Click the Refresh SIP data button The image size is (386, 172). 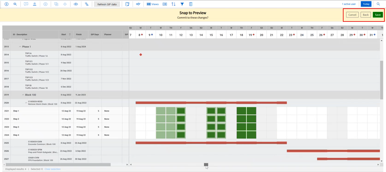point(107,4)
